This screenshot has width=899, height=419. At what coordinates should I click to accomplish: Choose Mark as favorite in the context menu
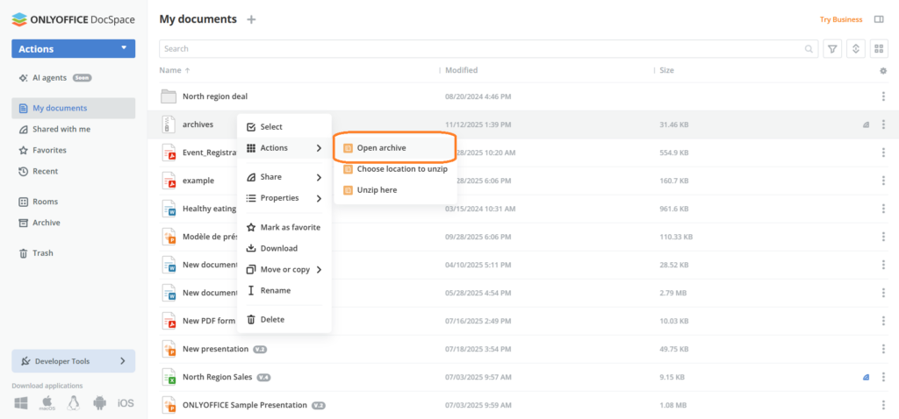(x=284, y=227)
